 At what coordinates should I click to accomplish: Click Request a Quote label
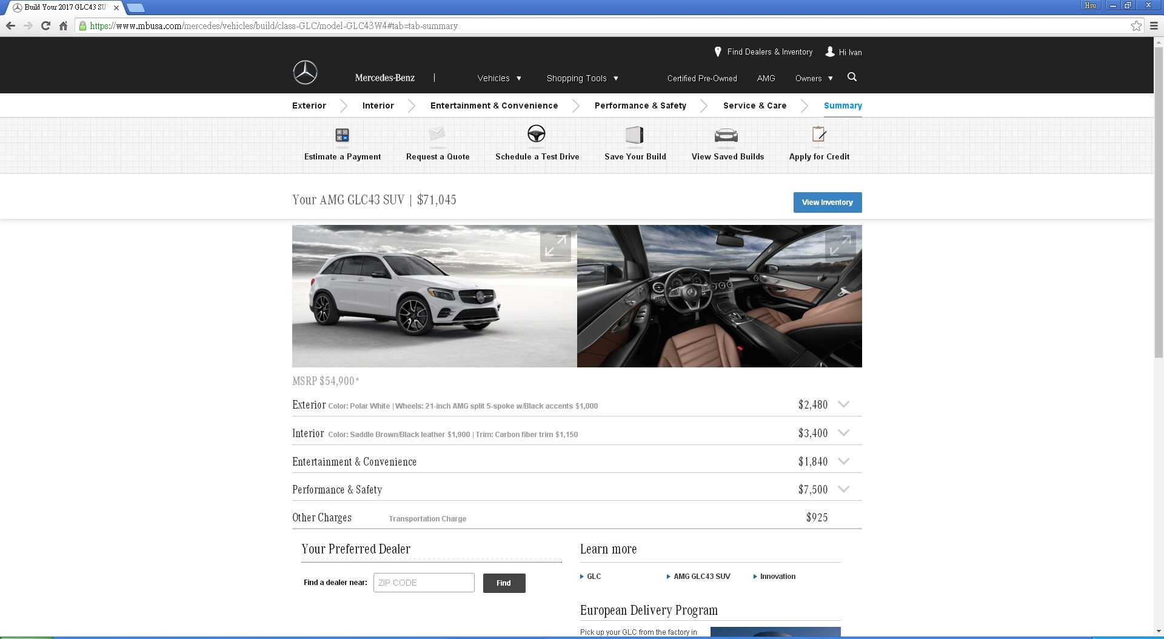[438, 156]
